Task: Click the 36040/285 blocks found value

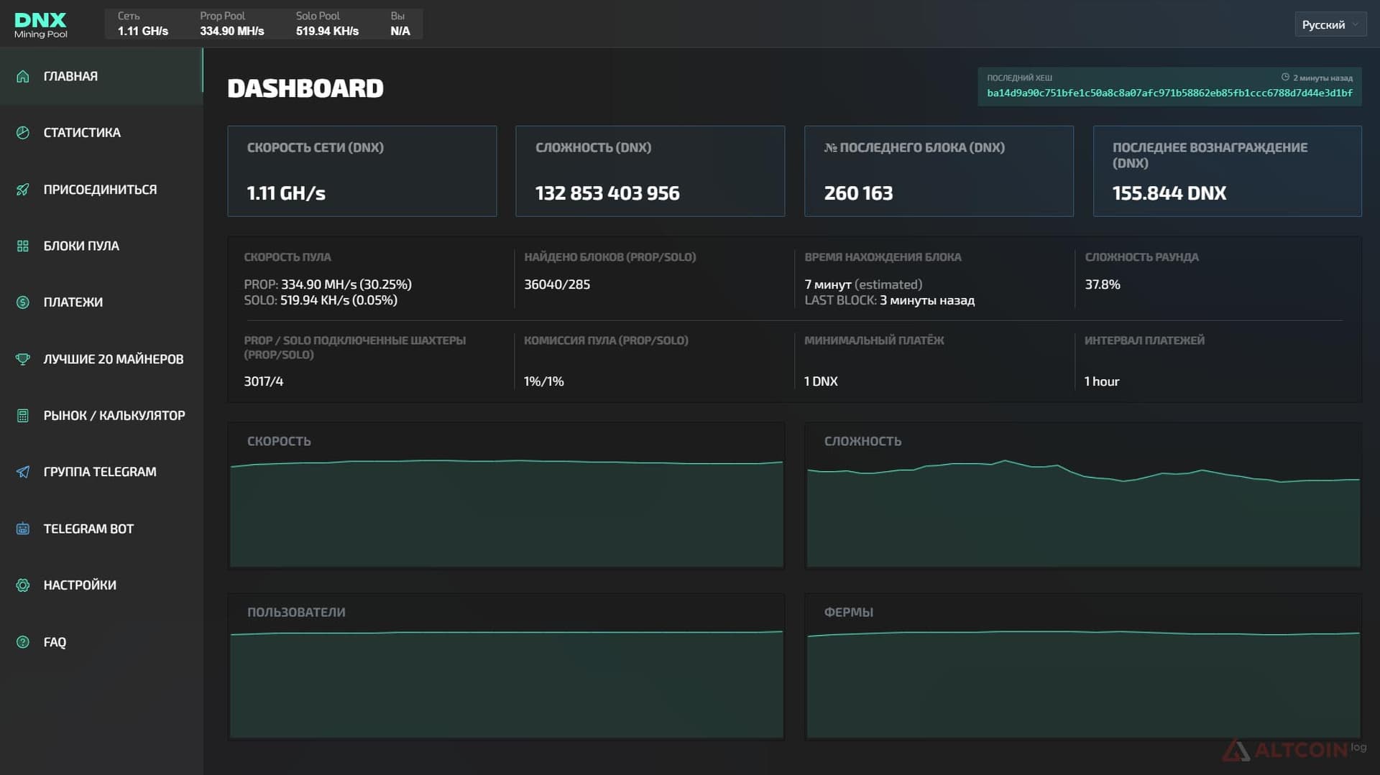Action: tap(557, 284)
